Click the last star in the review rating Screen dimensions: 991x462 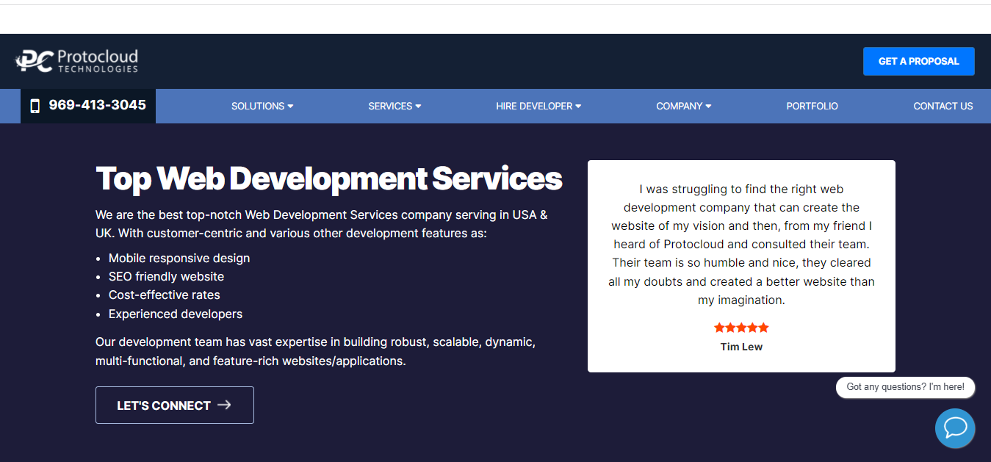point(763,327)
